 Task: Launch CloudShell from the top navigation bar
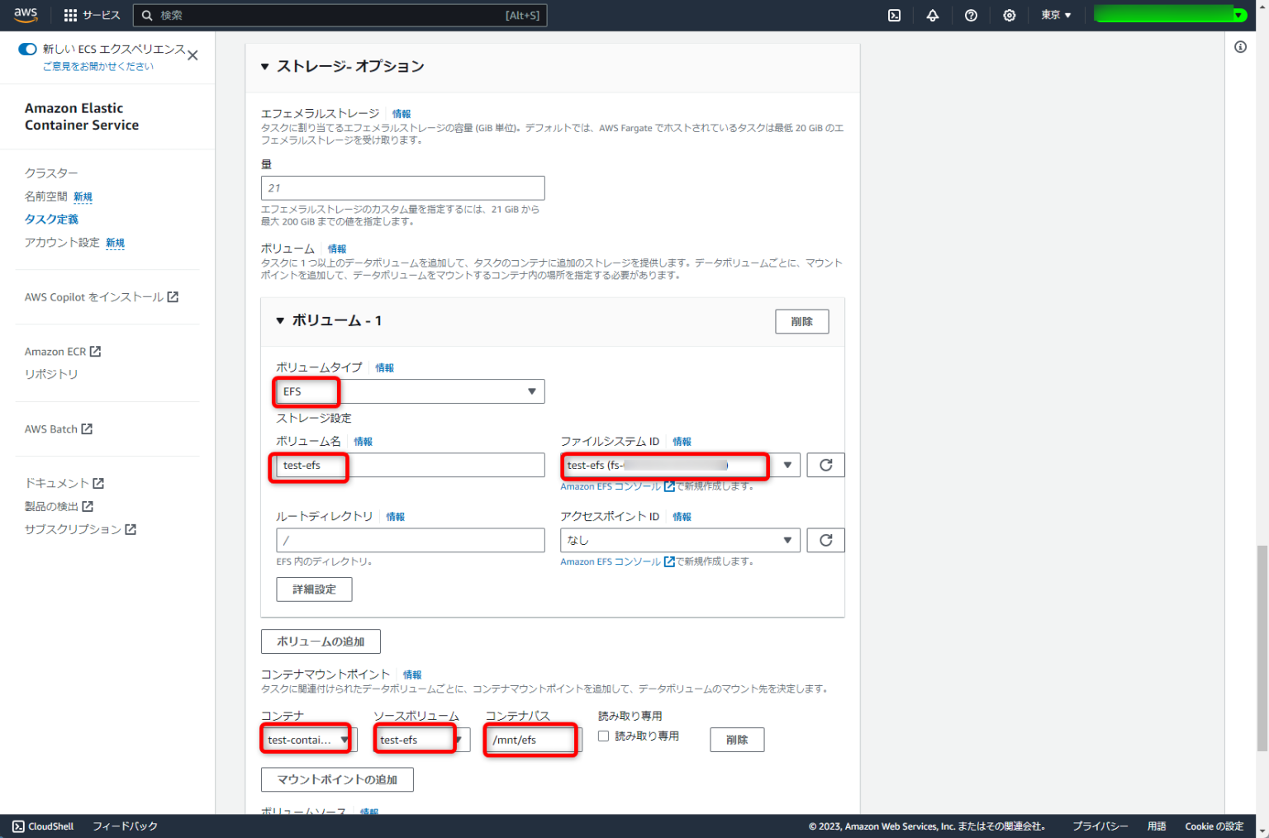click(42, 826)
